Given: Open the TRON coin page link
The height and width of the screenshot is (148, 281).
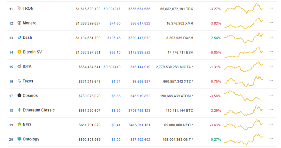Looking at the screenshot, I should coord(28,8).
